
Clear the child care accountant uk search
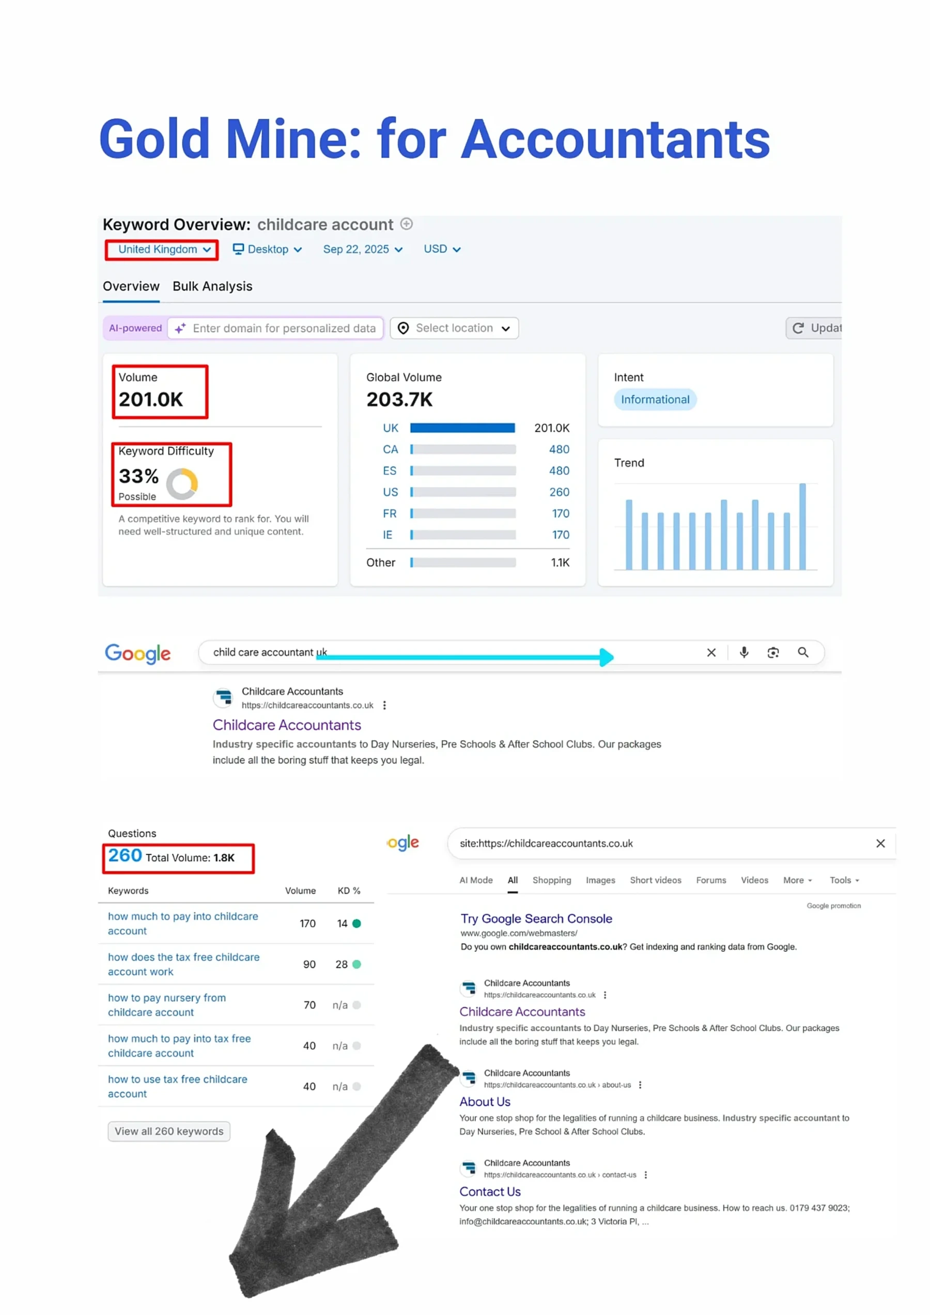click(711, 652)
